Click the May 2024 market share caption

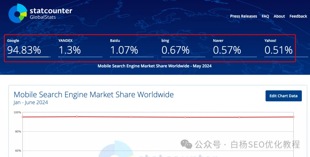(x=155, y=66)
